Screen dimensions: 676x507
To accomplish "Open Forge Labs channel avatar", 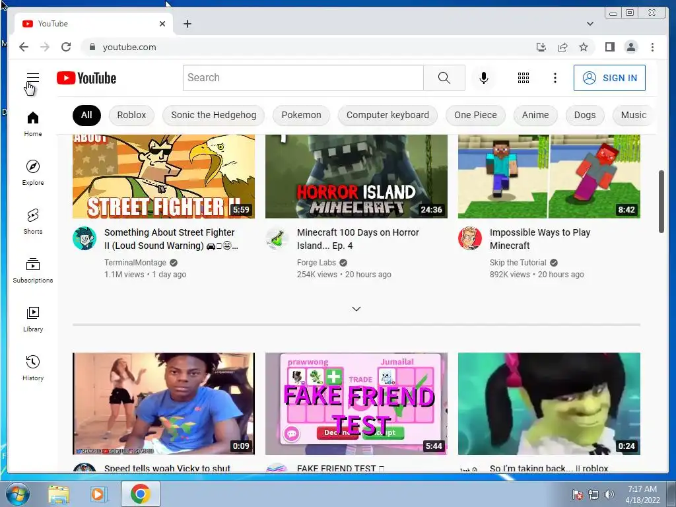I will click(277, 238).
